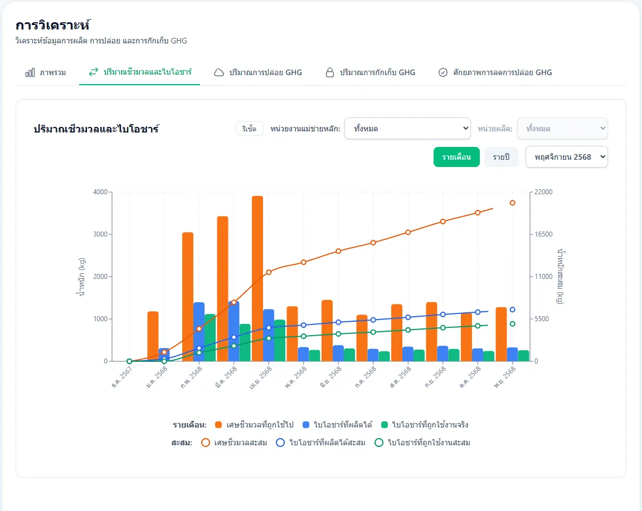642x511 pixels.
Task: Click the x-axis label มิ.ย. 2568
Action: [330, 377]
